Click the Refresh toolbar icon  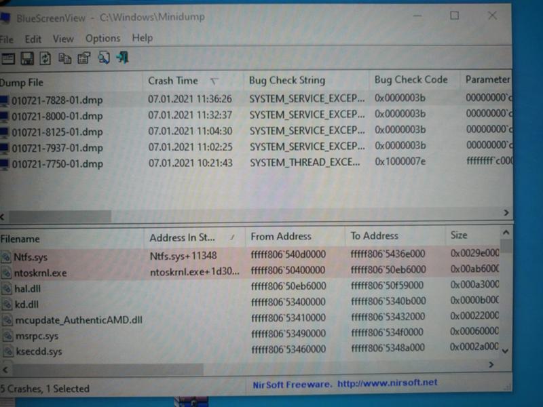[x=45, y=58]
